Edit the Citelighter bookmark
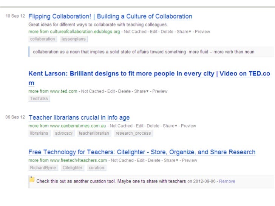Viewport: 275px width, 206px height. (x=141, y=160)
